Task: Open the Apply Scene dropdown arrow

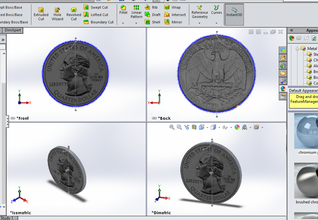Action: (250, 127)
